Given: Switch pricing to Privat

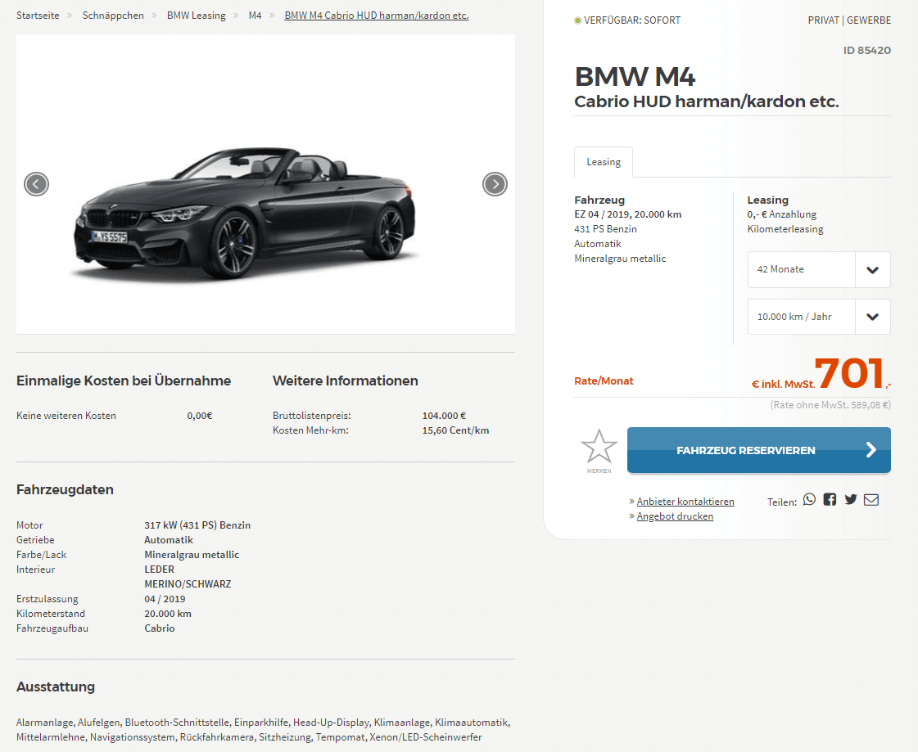Looking at the screenshot, I should tap(823, 20).
